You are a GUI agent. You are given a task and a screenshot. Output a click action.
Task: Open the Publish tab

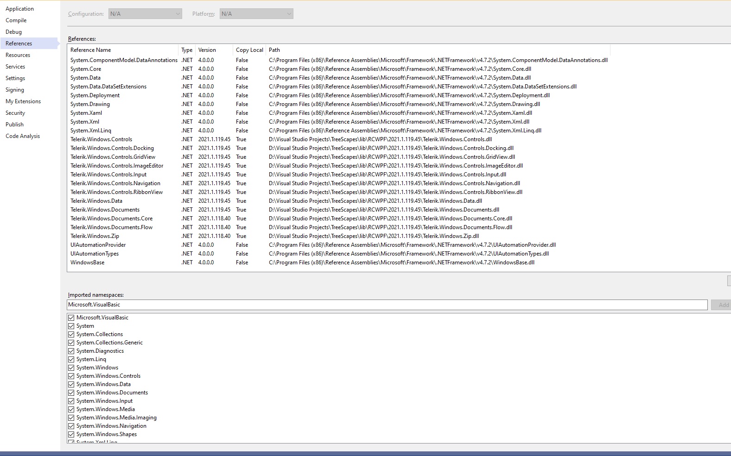tap(15, 125)
